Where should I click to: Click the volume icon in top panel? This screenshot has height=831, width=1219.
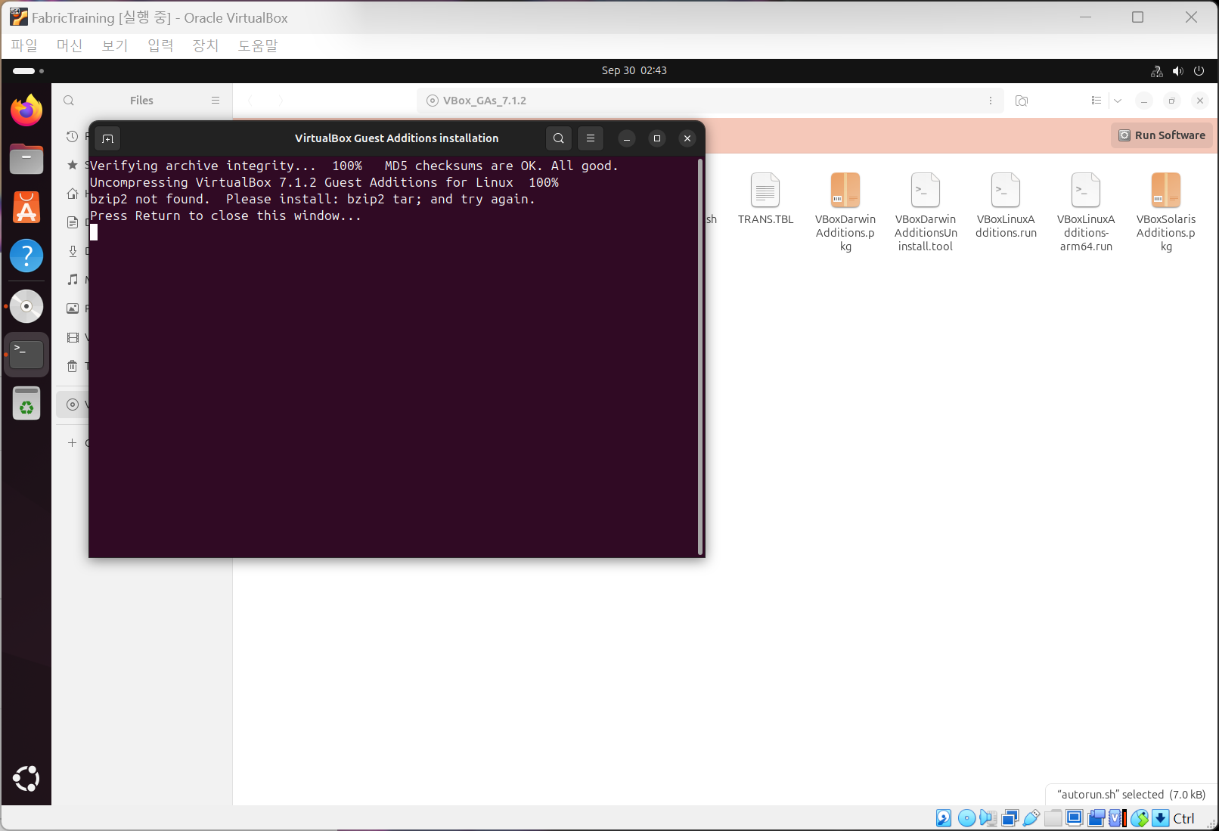click(x=1177, y=71)
